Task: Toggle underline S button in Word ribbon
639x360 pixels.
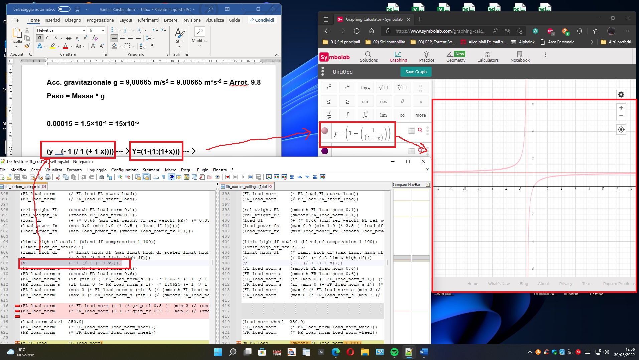Action: pos(55,38)
